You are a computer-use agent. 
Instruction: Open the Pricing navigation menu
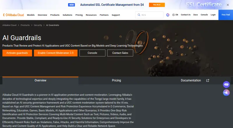79,15
